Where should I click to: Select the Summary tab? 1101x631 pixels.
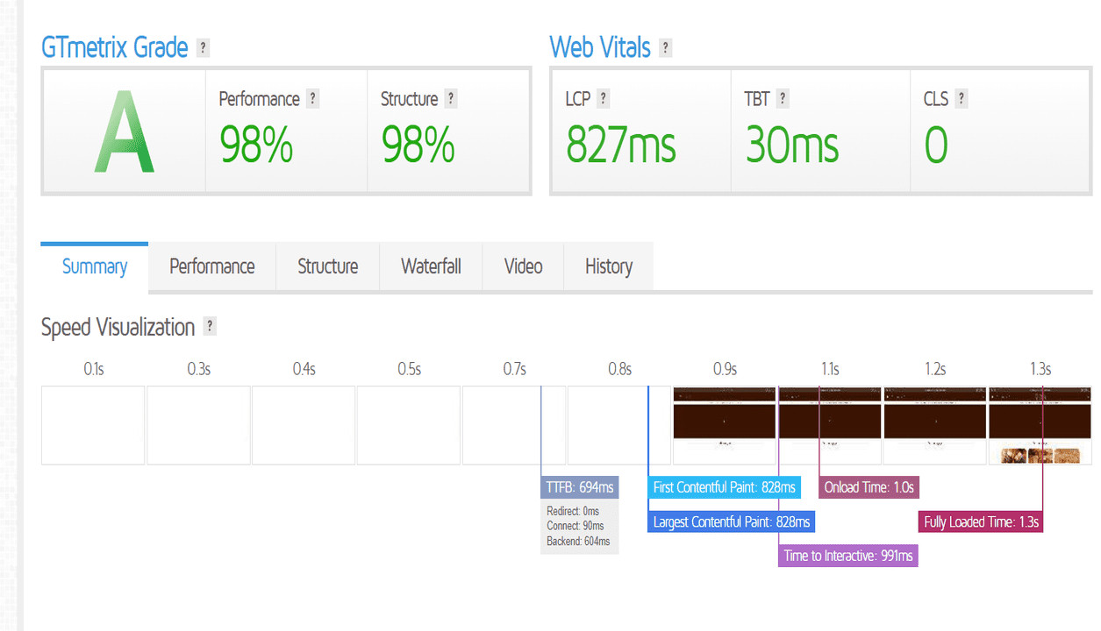click(95, 266)
